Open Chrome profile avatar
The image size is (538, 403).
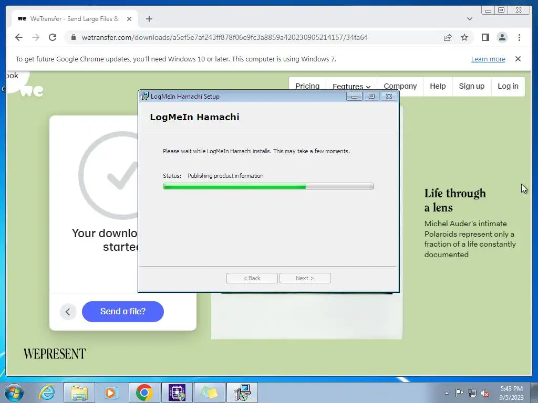[502, 37]
